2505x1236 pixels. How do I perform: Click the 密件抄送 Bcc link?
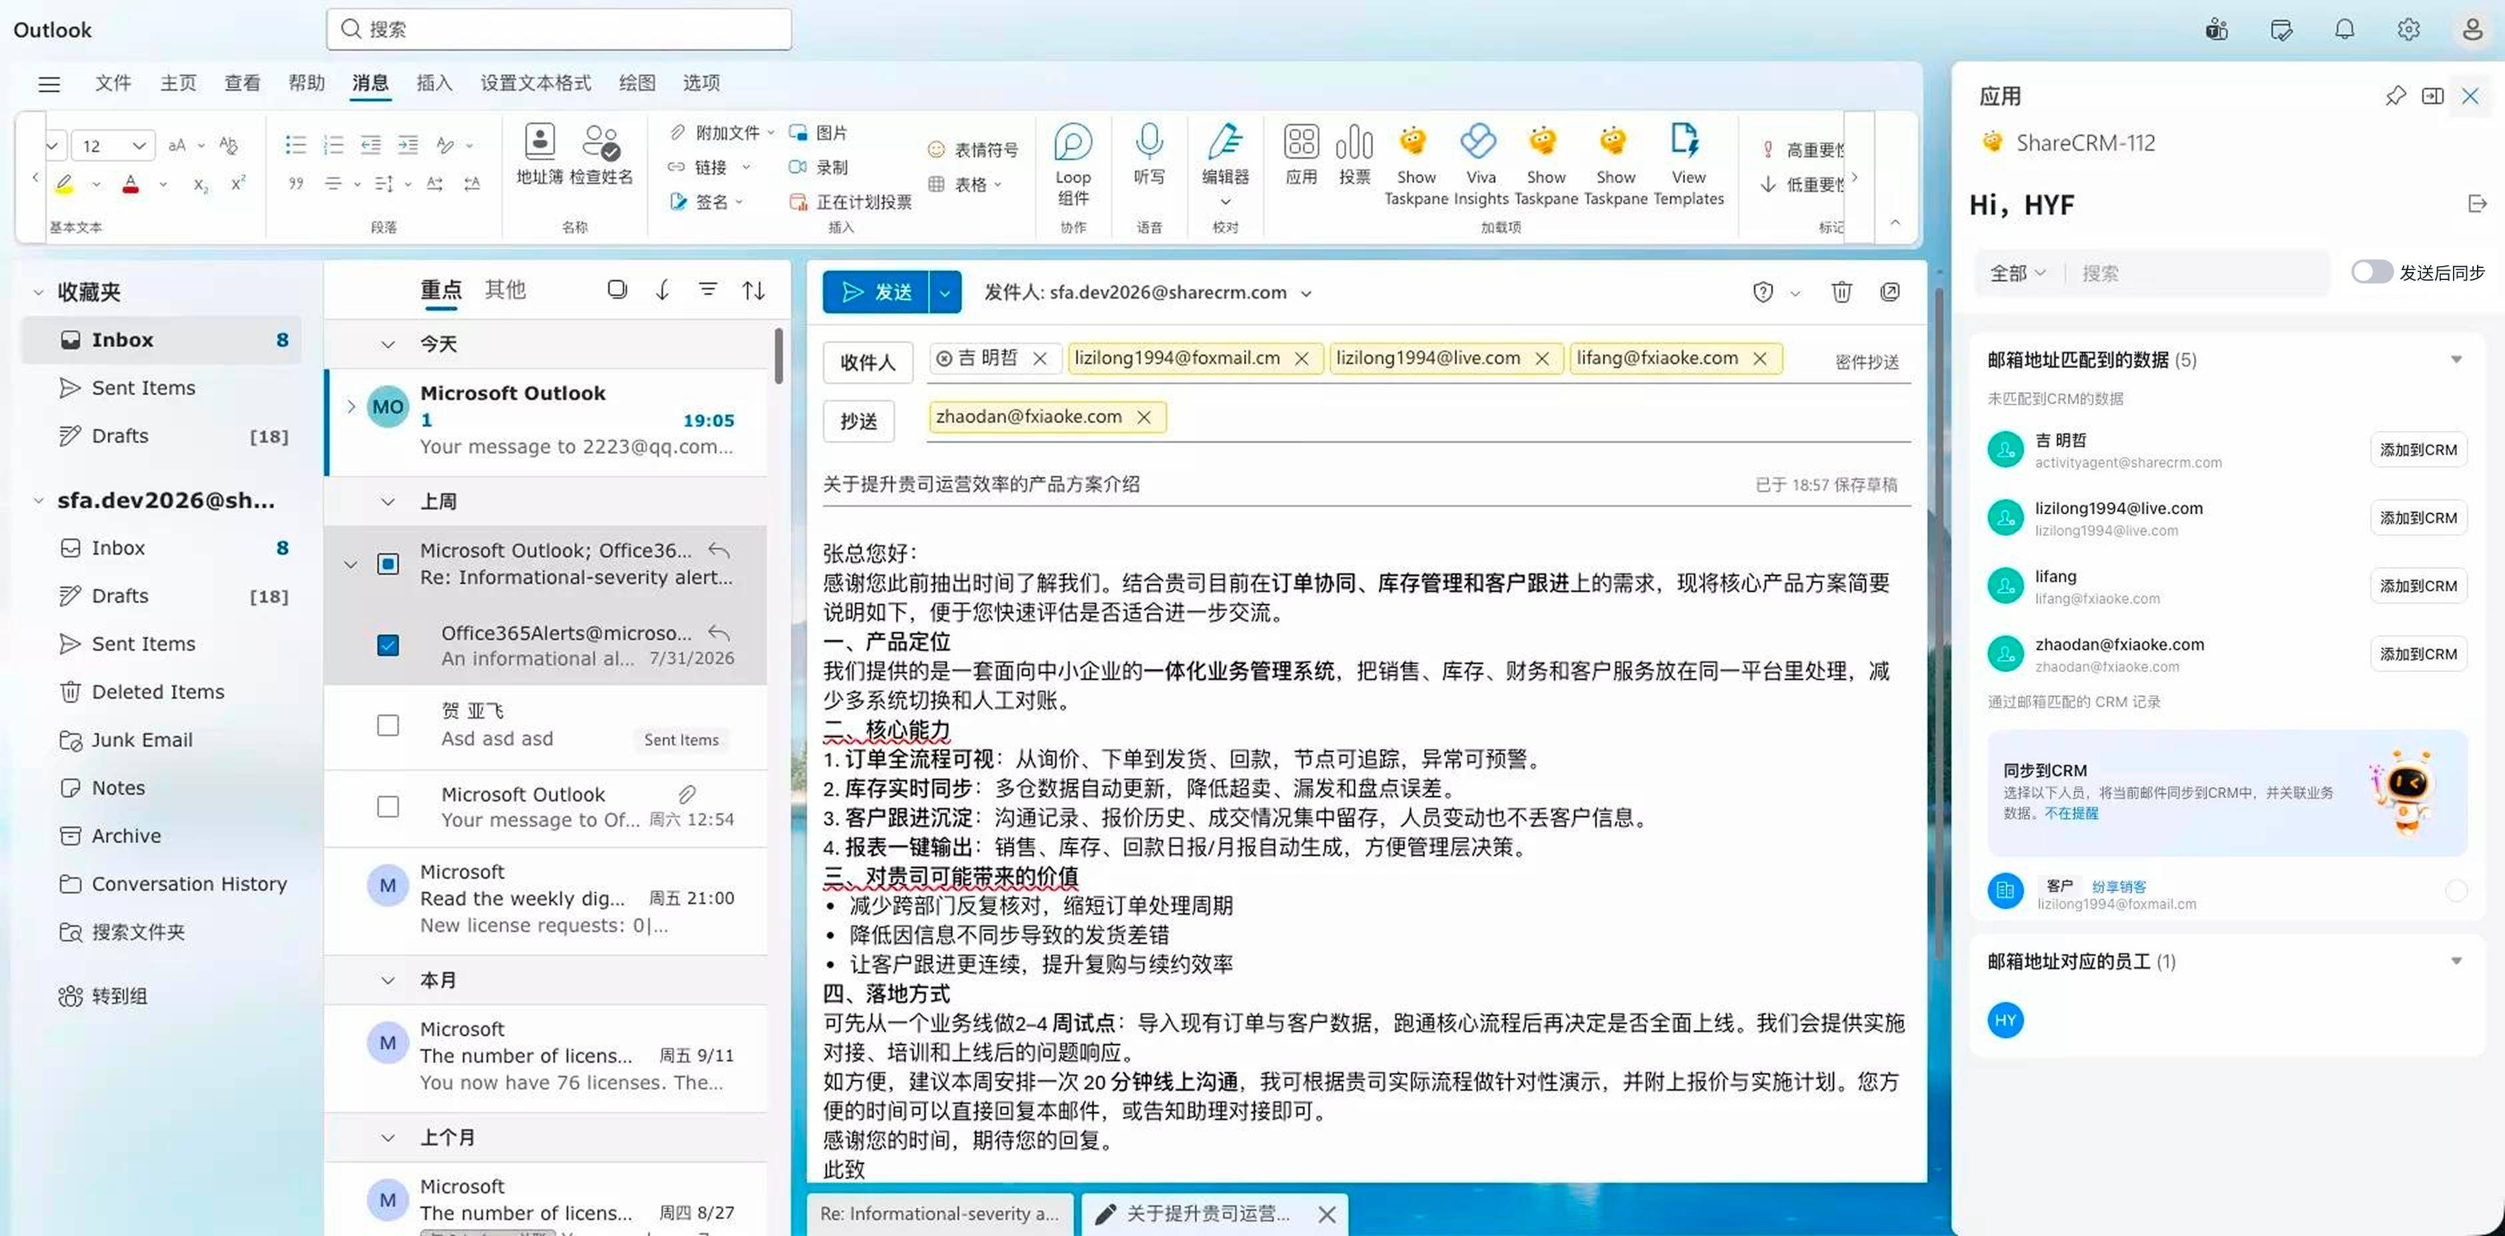click(1866, 361)
